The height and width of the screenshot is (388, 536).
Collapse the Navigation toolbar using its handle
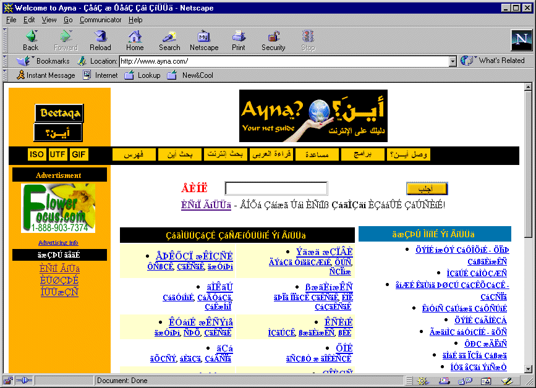5,40
